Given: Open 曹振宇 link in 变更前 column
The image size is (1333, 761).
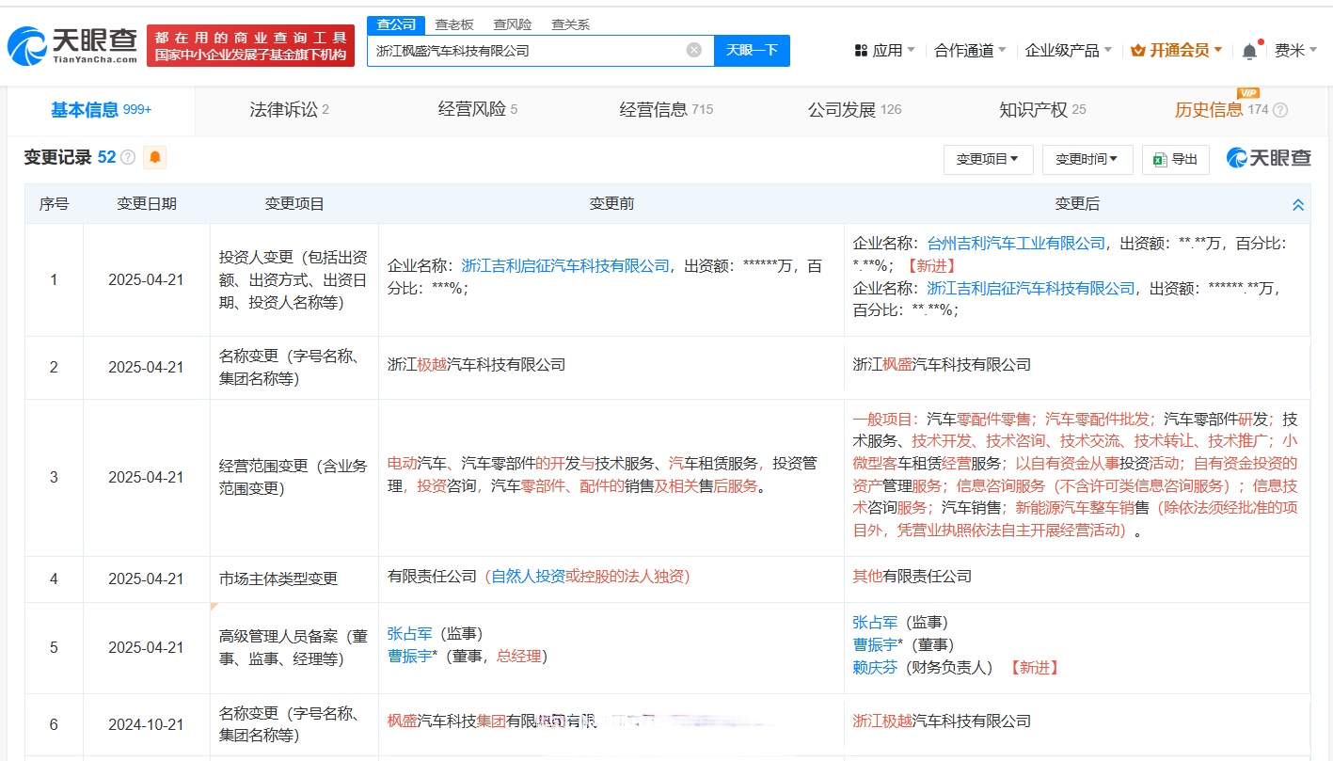Looking at the screenshot, I should coord(409,657).
